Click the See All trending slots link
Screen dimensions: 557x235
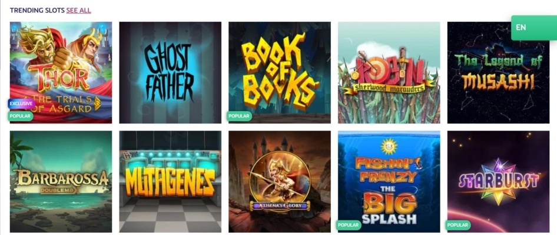click(x=78, y=10)
